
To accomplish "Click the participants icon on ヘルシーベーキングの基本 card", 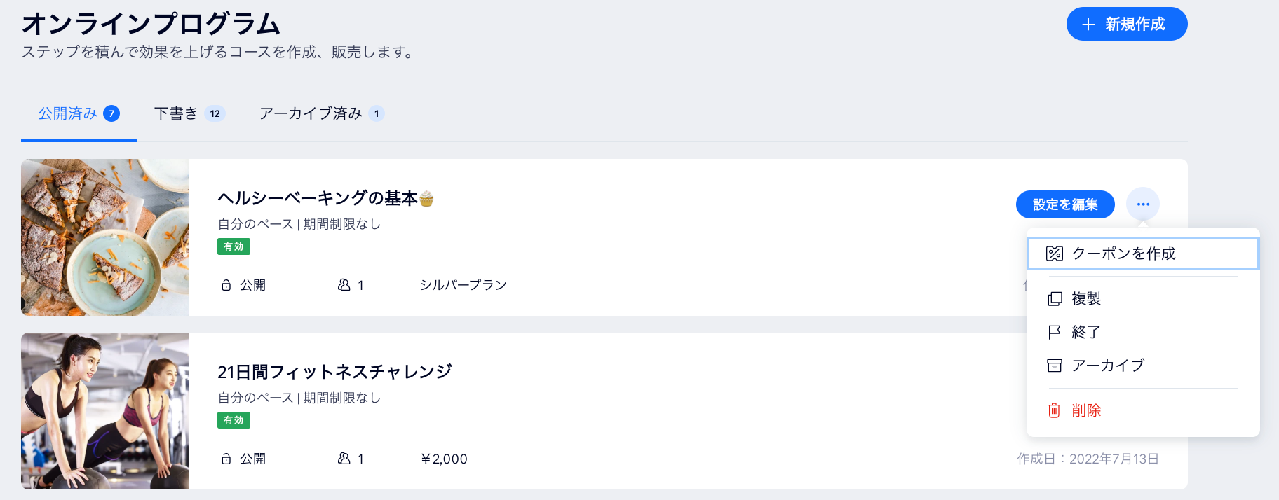I will (x=344, y=284).
